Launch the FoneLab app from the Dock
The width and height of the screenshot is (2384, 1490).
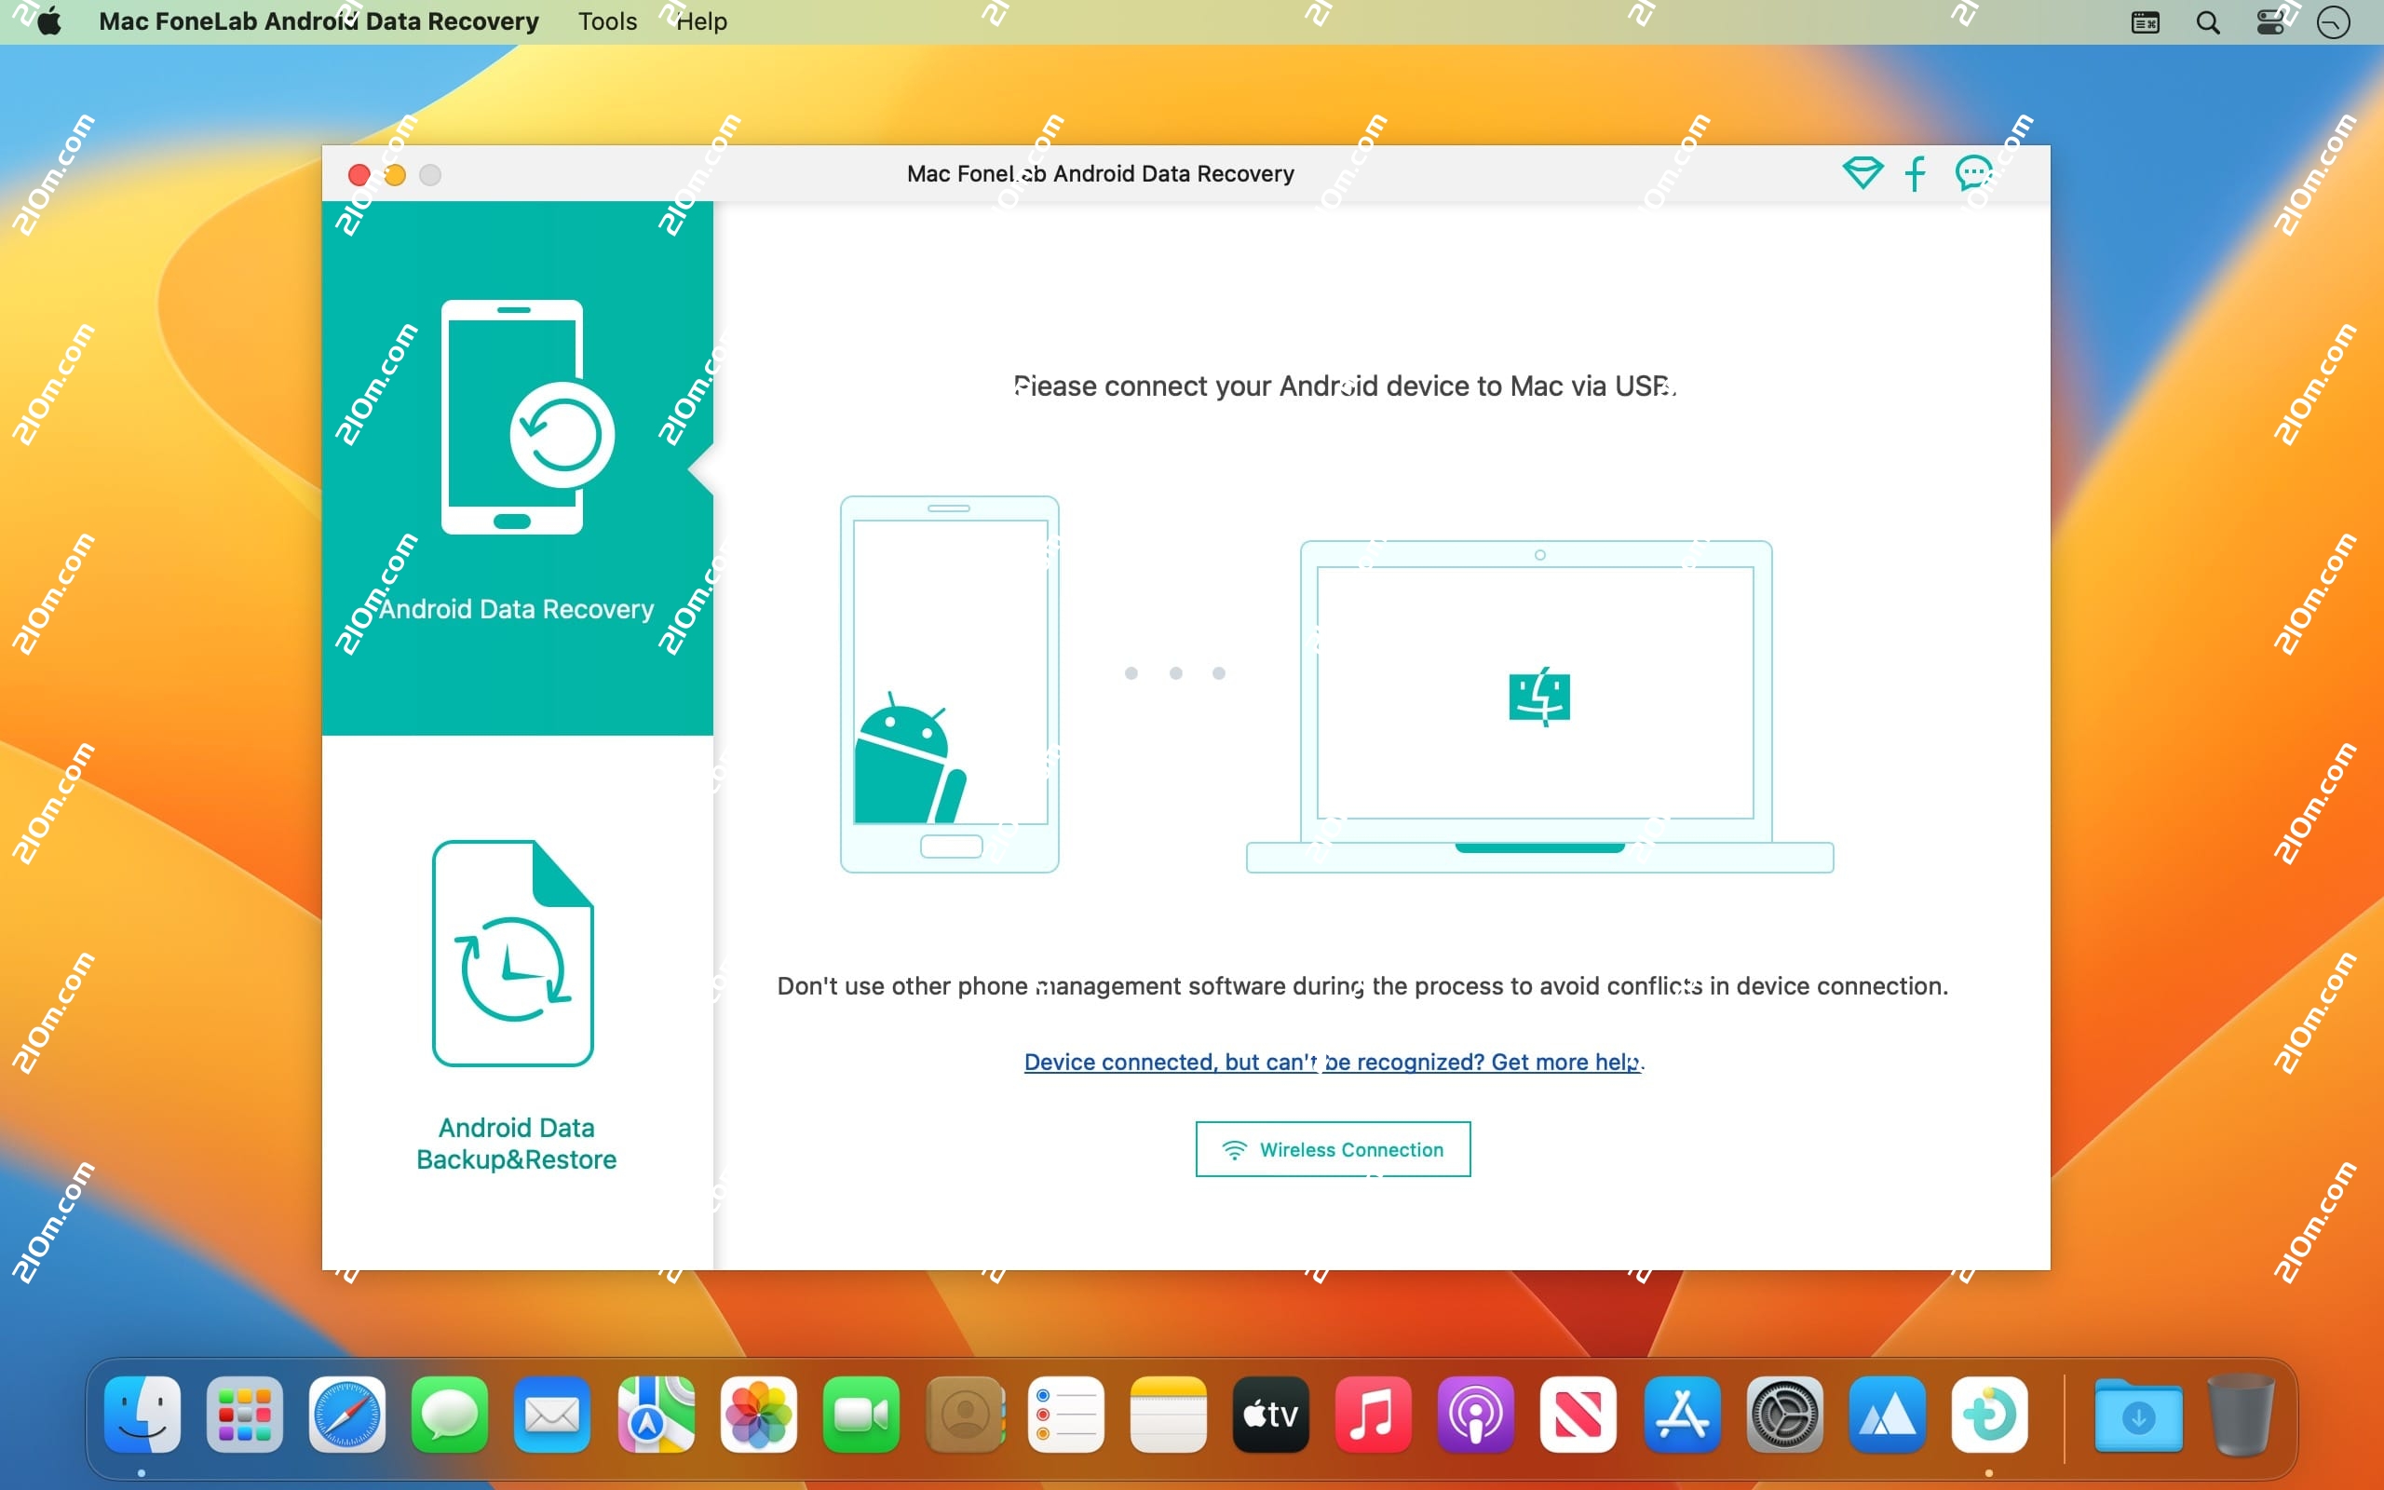tap(1992, 1415)
